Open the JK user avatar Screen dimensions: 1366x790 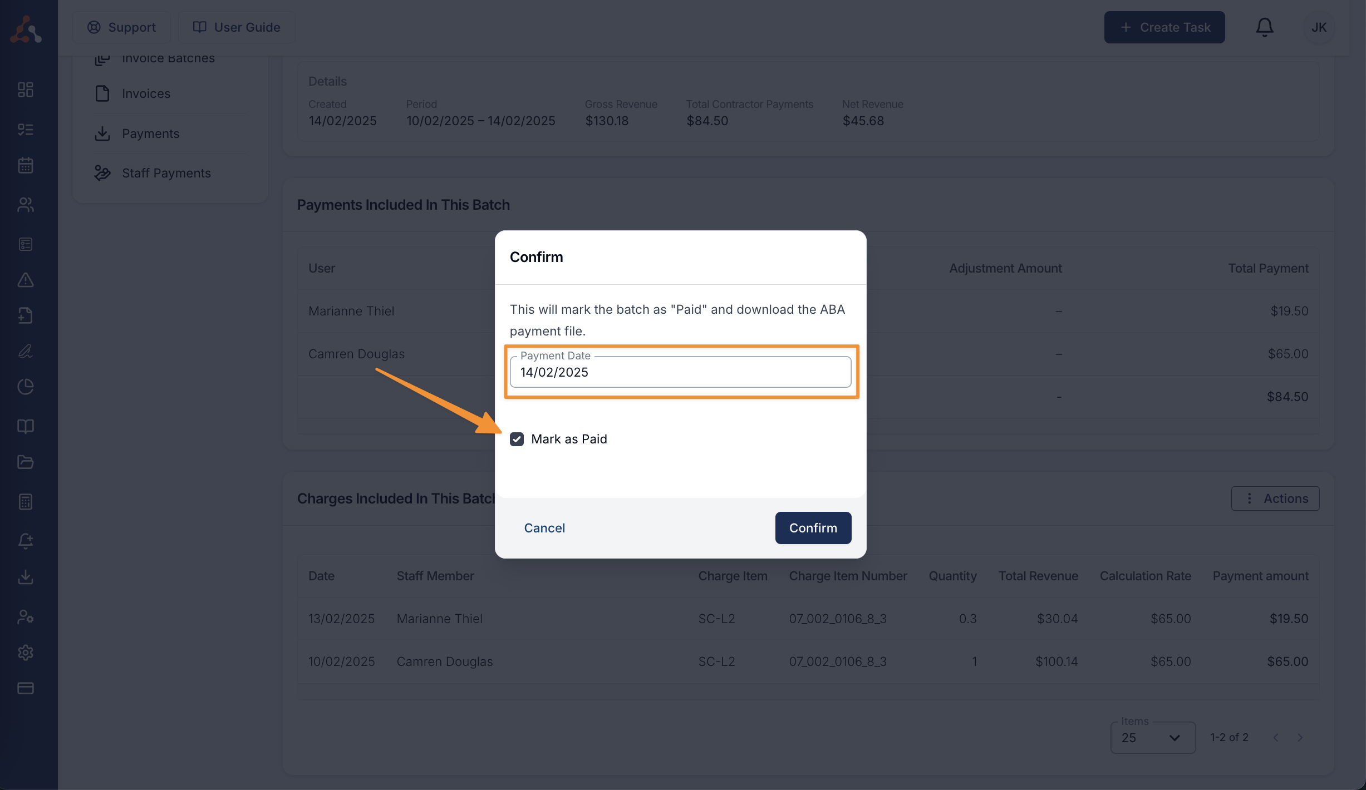tap(1319, 27)
